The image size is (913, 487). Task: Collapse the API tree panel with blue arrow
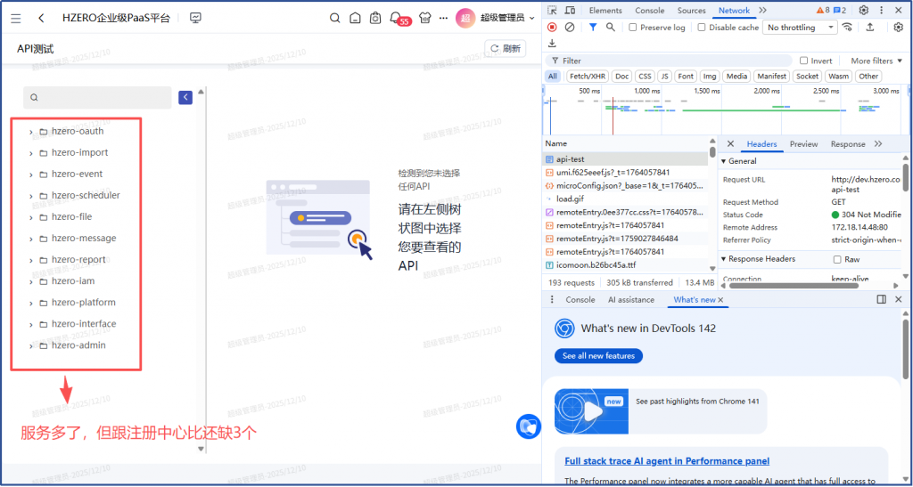coord(185,97)
